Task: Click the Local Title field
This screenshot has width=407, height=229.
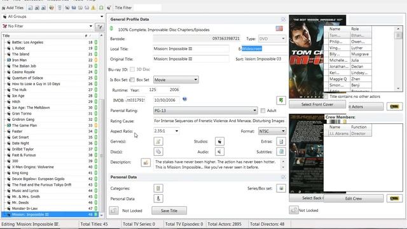Action: (191, 49)
